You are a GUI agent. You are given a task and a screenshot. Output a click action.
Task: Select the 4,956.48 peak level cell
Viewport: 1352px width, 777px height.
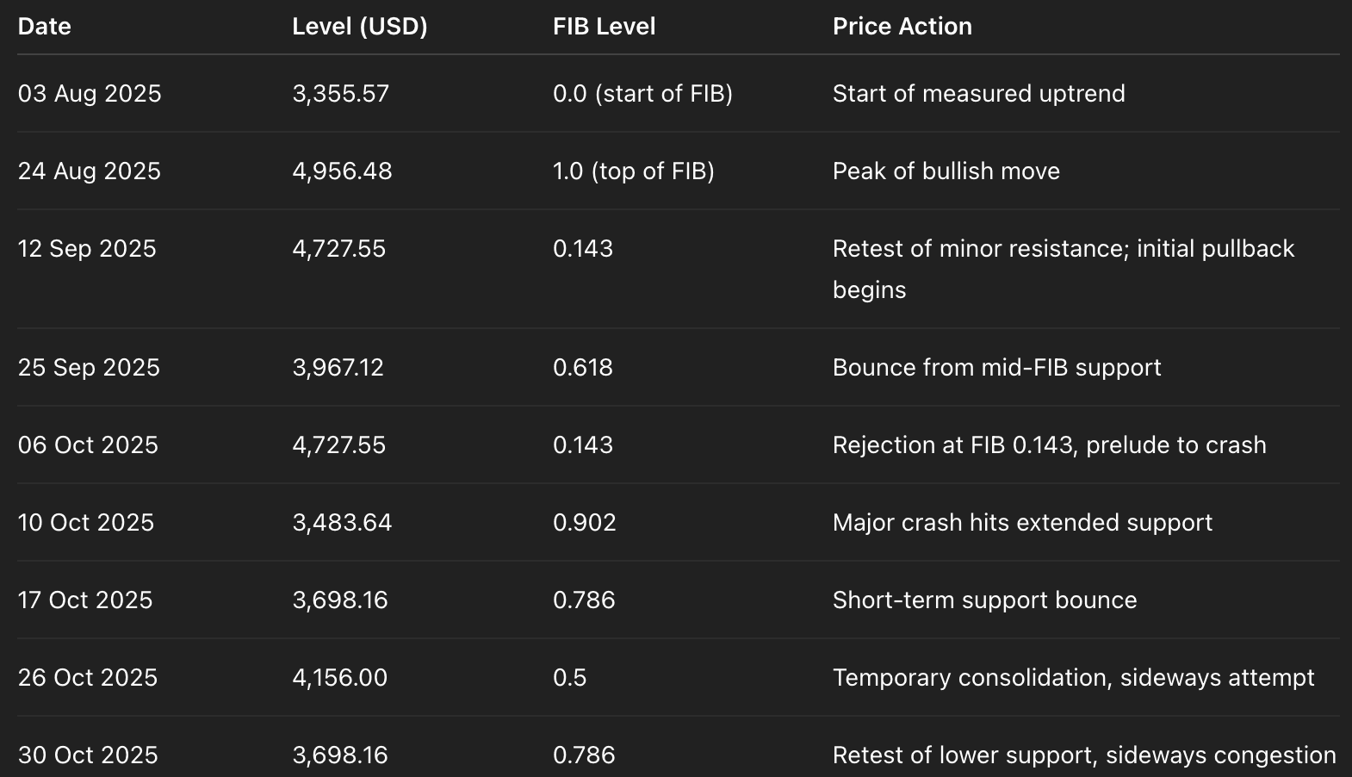click(x=342, y=171)
